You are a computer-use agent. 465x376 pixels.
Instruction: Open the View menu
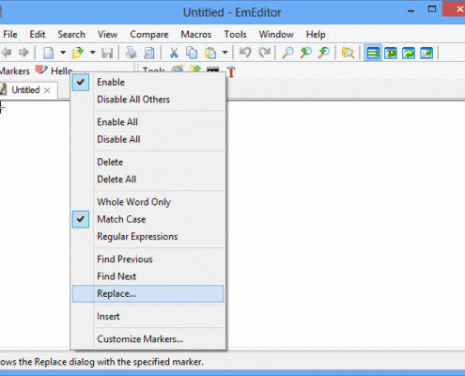[107, 34]
